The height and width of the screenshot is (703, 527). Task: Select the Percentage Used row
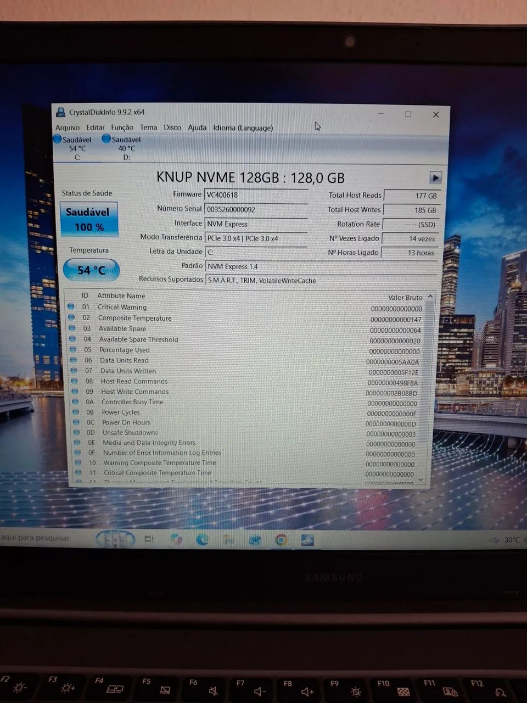click(246, 350)
